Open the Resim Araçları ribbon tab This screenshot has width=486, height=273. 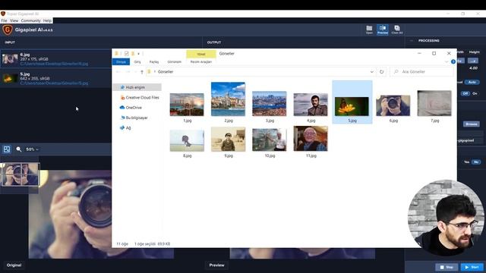tap(200, 62)
